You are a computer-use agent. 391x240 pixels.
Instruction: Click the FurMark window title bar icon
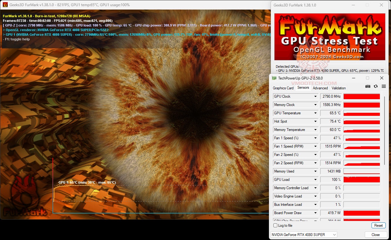[x=5, y=5]
